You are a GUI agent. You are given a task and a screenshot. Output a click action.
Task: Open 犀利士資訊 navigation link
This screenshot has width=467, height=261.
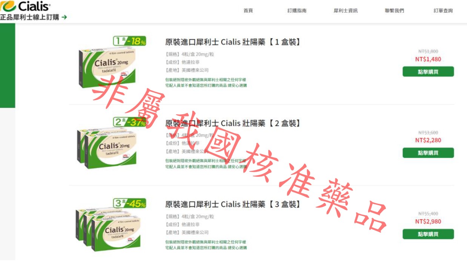click(346, 11)
